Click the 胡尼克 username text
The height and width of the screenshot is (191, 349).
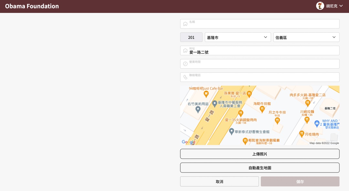point(332,6)
